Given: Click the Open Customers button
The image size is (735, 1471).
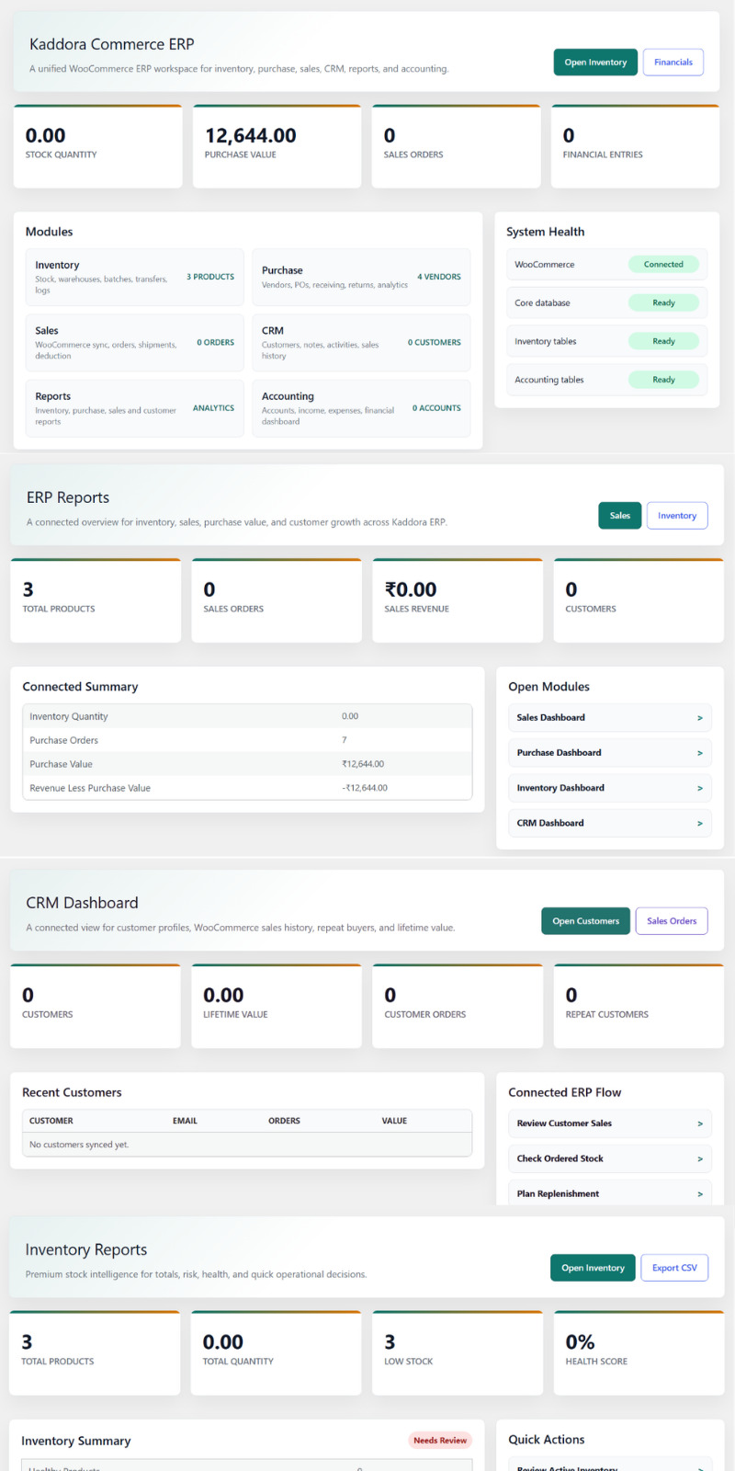Looking at the screenshot, I should tap(586, 921).
